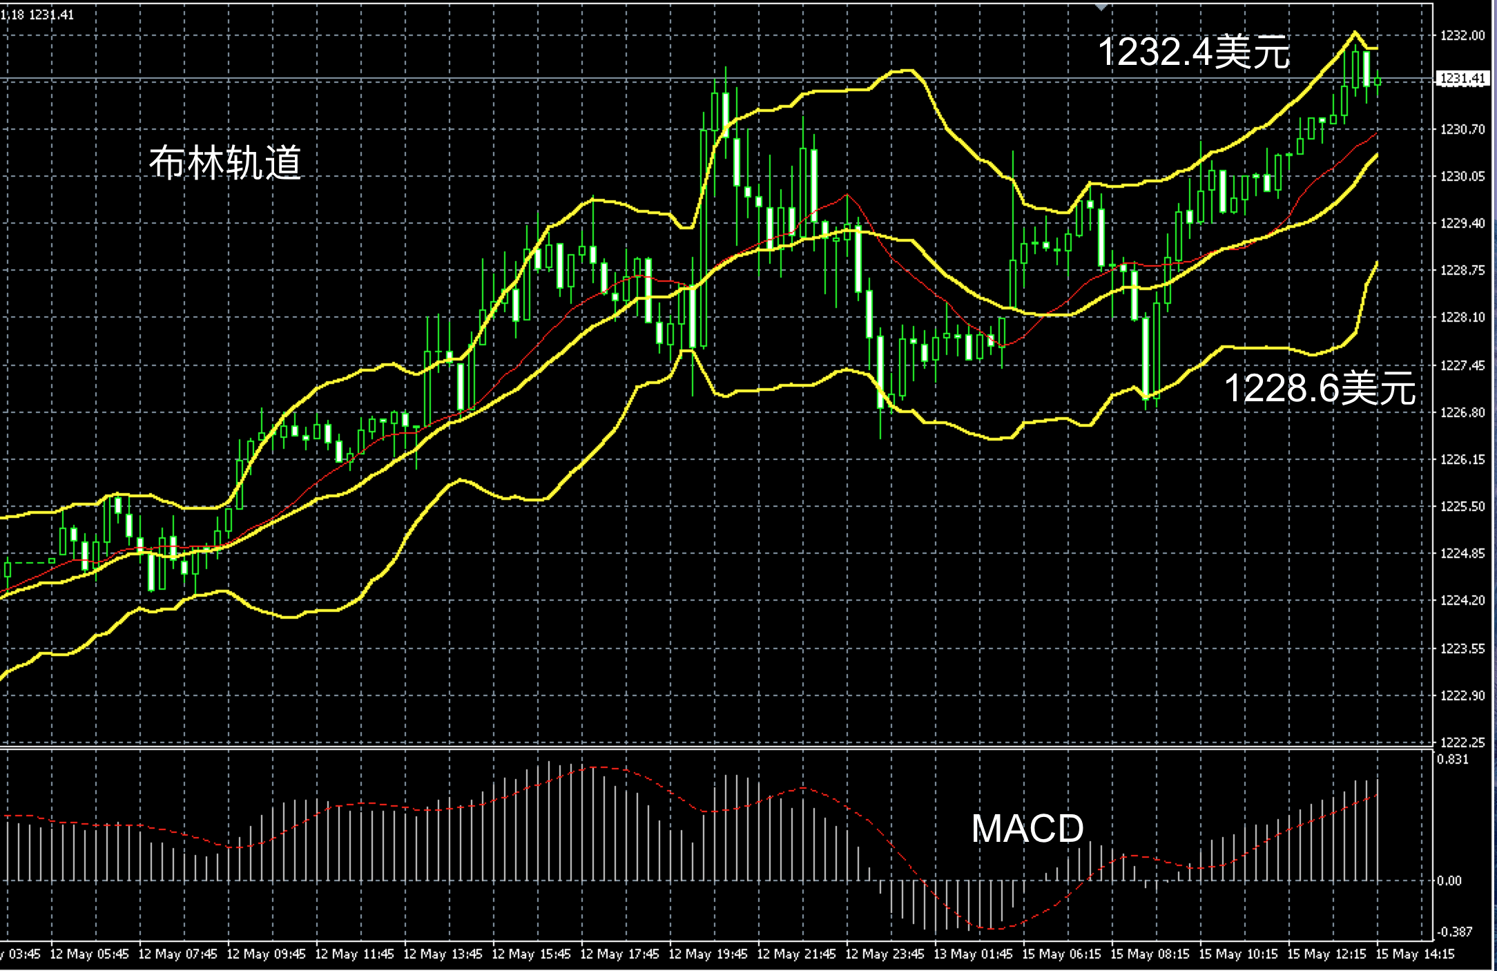This screenshot has height=971, width=1497.
Task: Click the 12 May 05:45 time label
Action: pyautogui.click(x=89, y=954)
